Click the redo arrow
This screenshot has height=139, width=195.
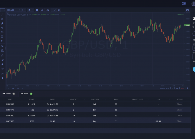click(55, 10)
